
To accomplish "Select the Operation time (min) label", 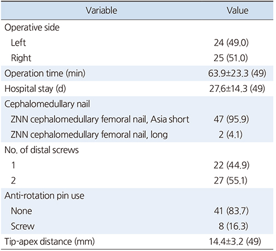I will pos(45,73).
